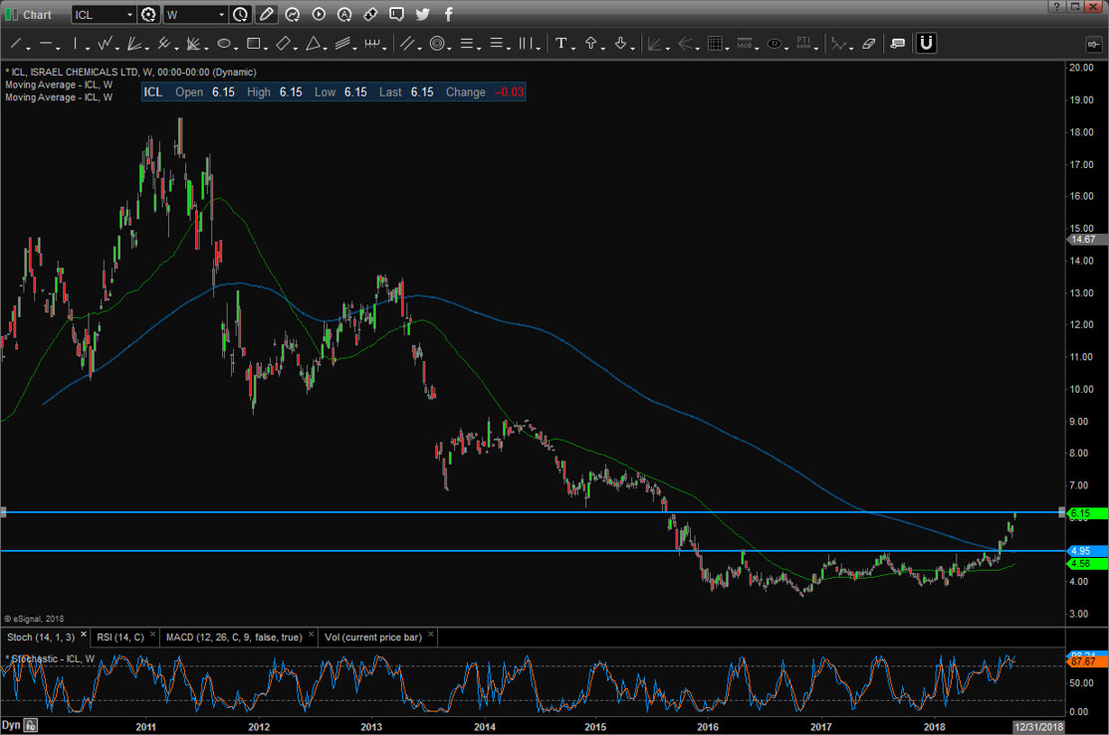Viewport: 1109px width, 735px height.
Task: Click the MOB study tool
Action: (x=744, y=44)
